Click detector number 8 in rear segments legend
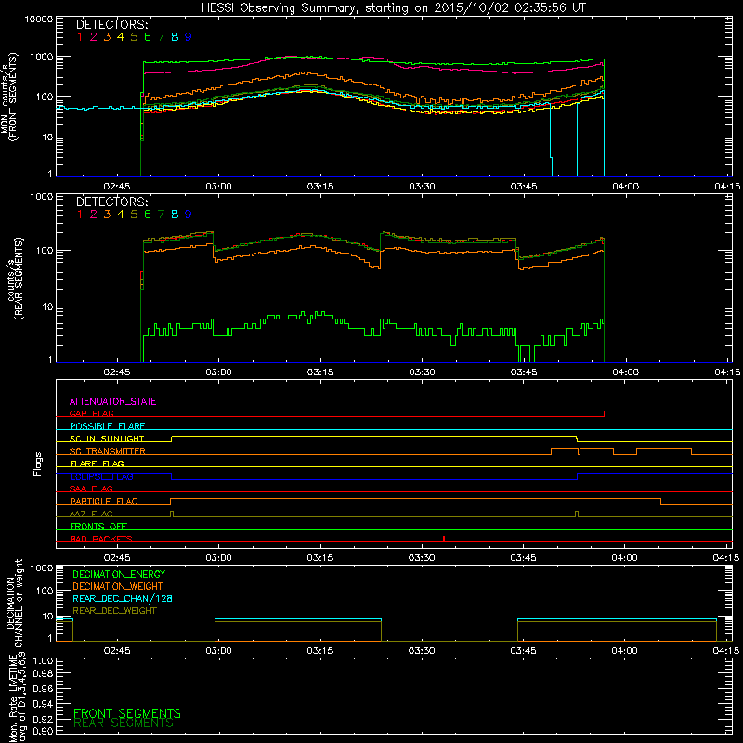743x743 pixels. (175, 215)
